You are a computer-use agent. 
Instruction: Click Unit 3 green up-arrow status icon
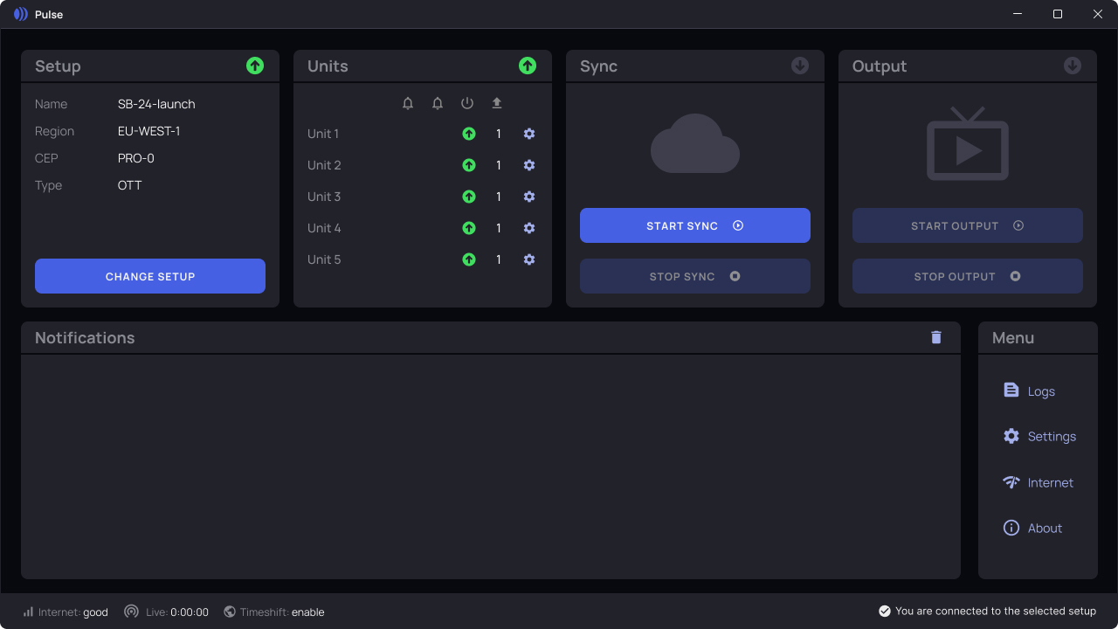click(469, 197)
